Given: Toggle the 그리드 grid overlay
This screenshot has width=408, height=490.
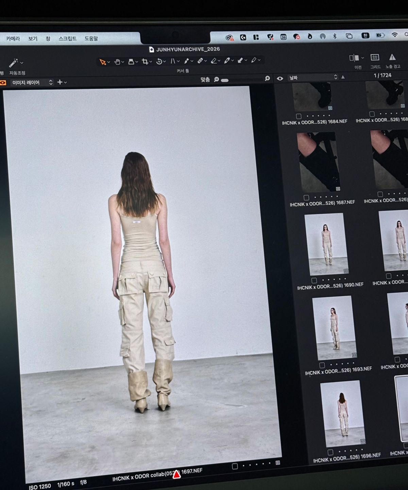Looking at the screenshot, I should click(x=375, y=57).
